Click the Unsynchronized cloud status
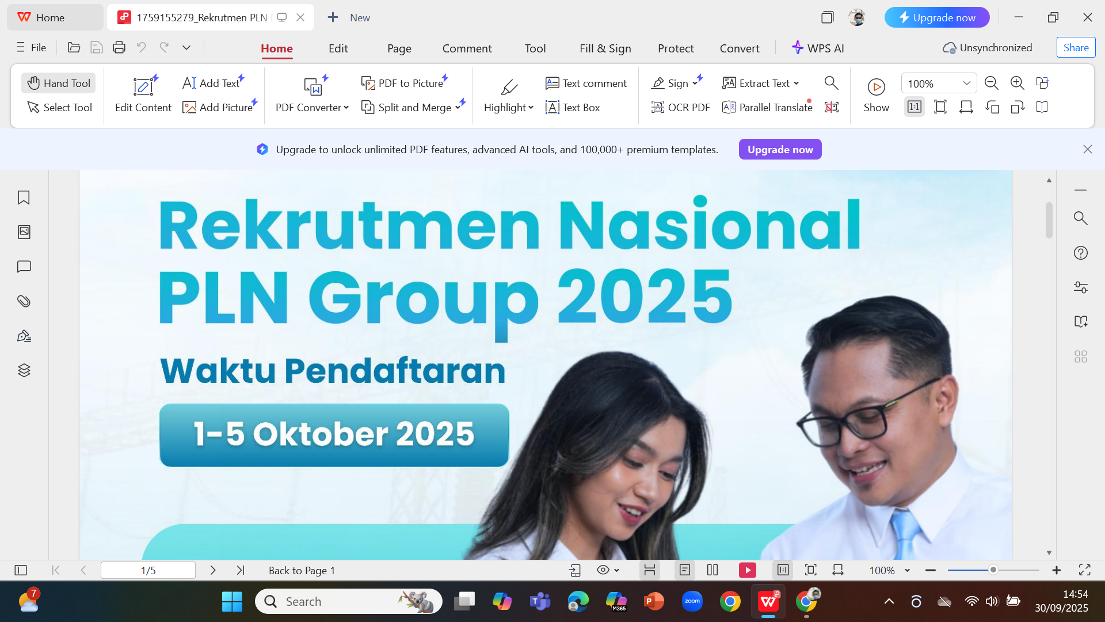Viewport: 1105px width, 622px height. click(986, 48)
